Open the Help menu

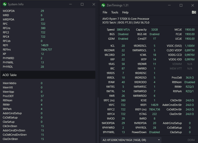click(125, 12)
